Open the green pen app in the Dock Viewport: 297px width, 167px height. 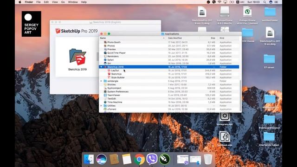coord(164,159)
